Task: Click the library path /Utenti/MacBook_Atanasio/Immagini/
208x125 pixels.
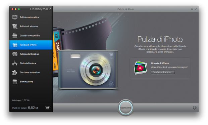Action: 169,67
